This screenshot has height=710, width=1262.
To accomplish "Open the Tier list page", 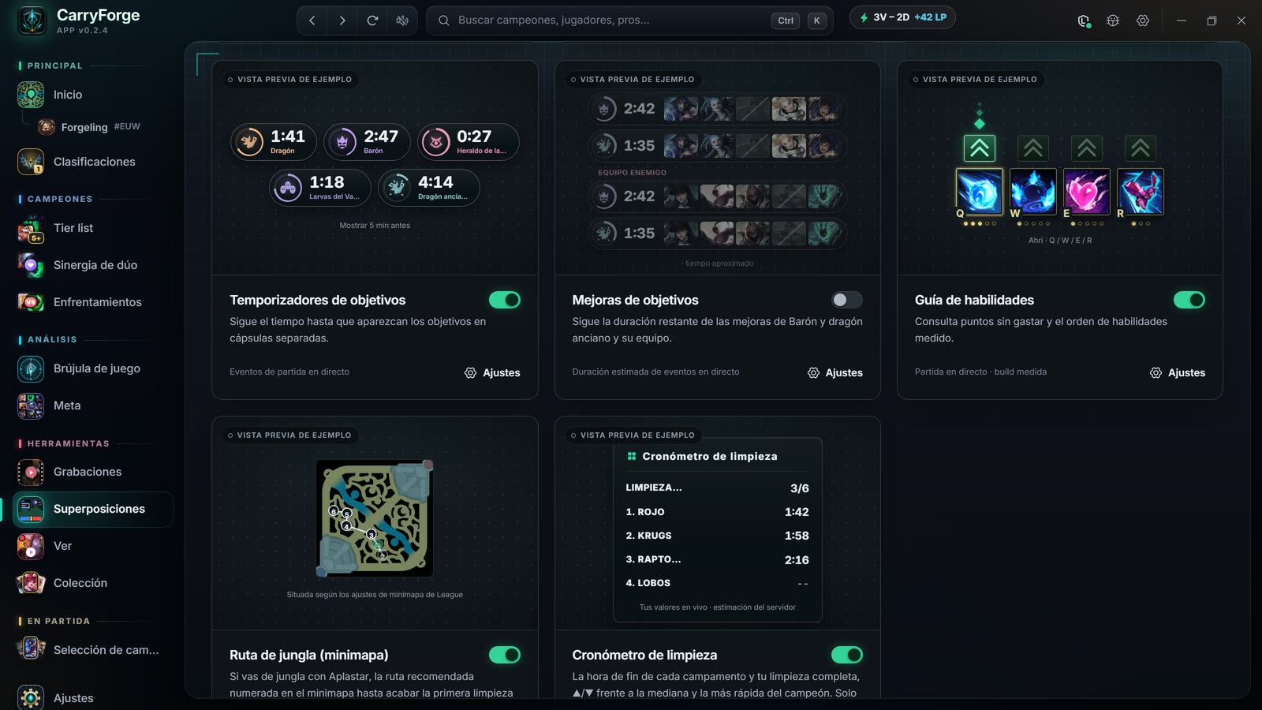I will click(x=93, y=228).
